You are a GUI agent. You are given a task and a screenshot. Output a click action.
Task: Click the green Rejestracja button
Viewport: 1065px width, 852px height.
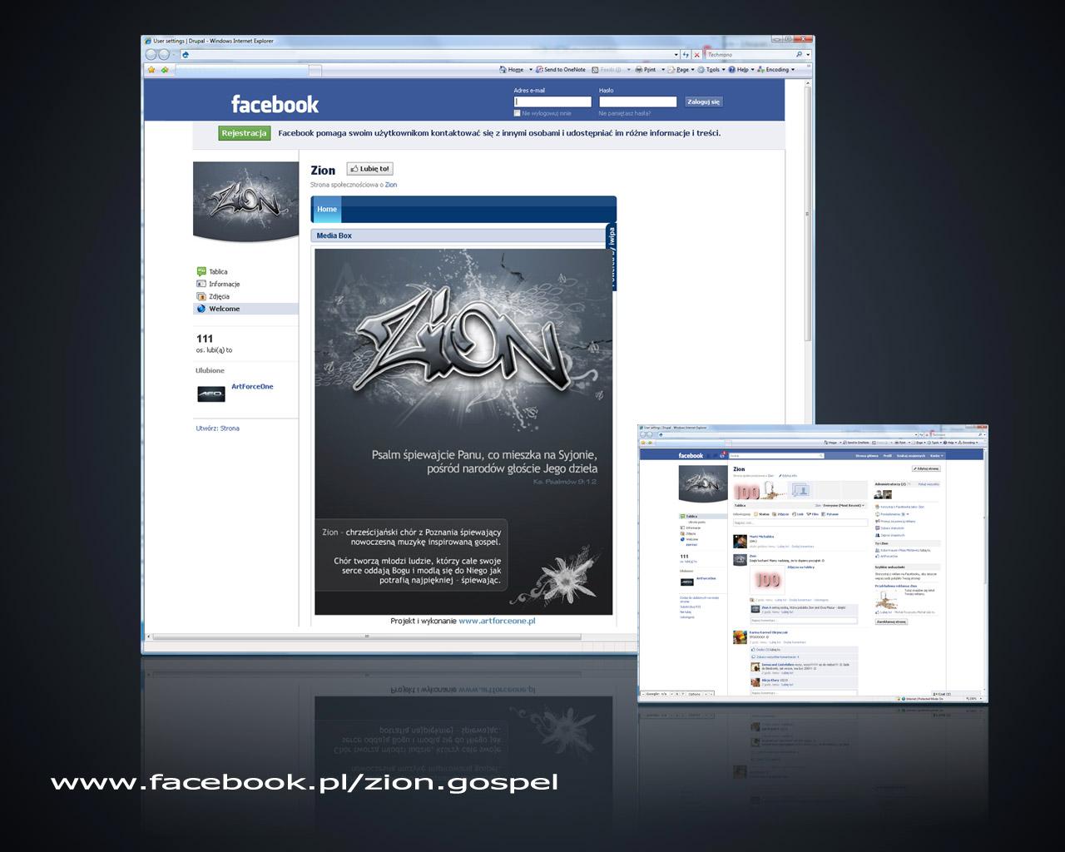[245, 133]
